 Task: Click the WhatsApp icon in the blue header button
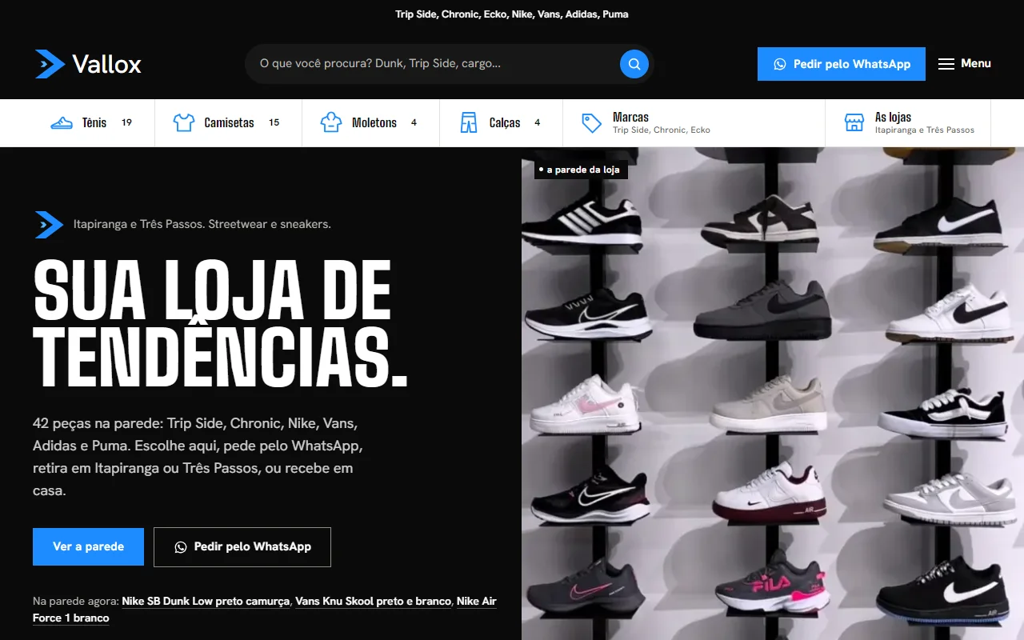[x=780, y=64]
